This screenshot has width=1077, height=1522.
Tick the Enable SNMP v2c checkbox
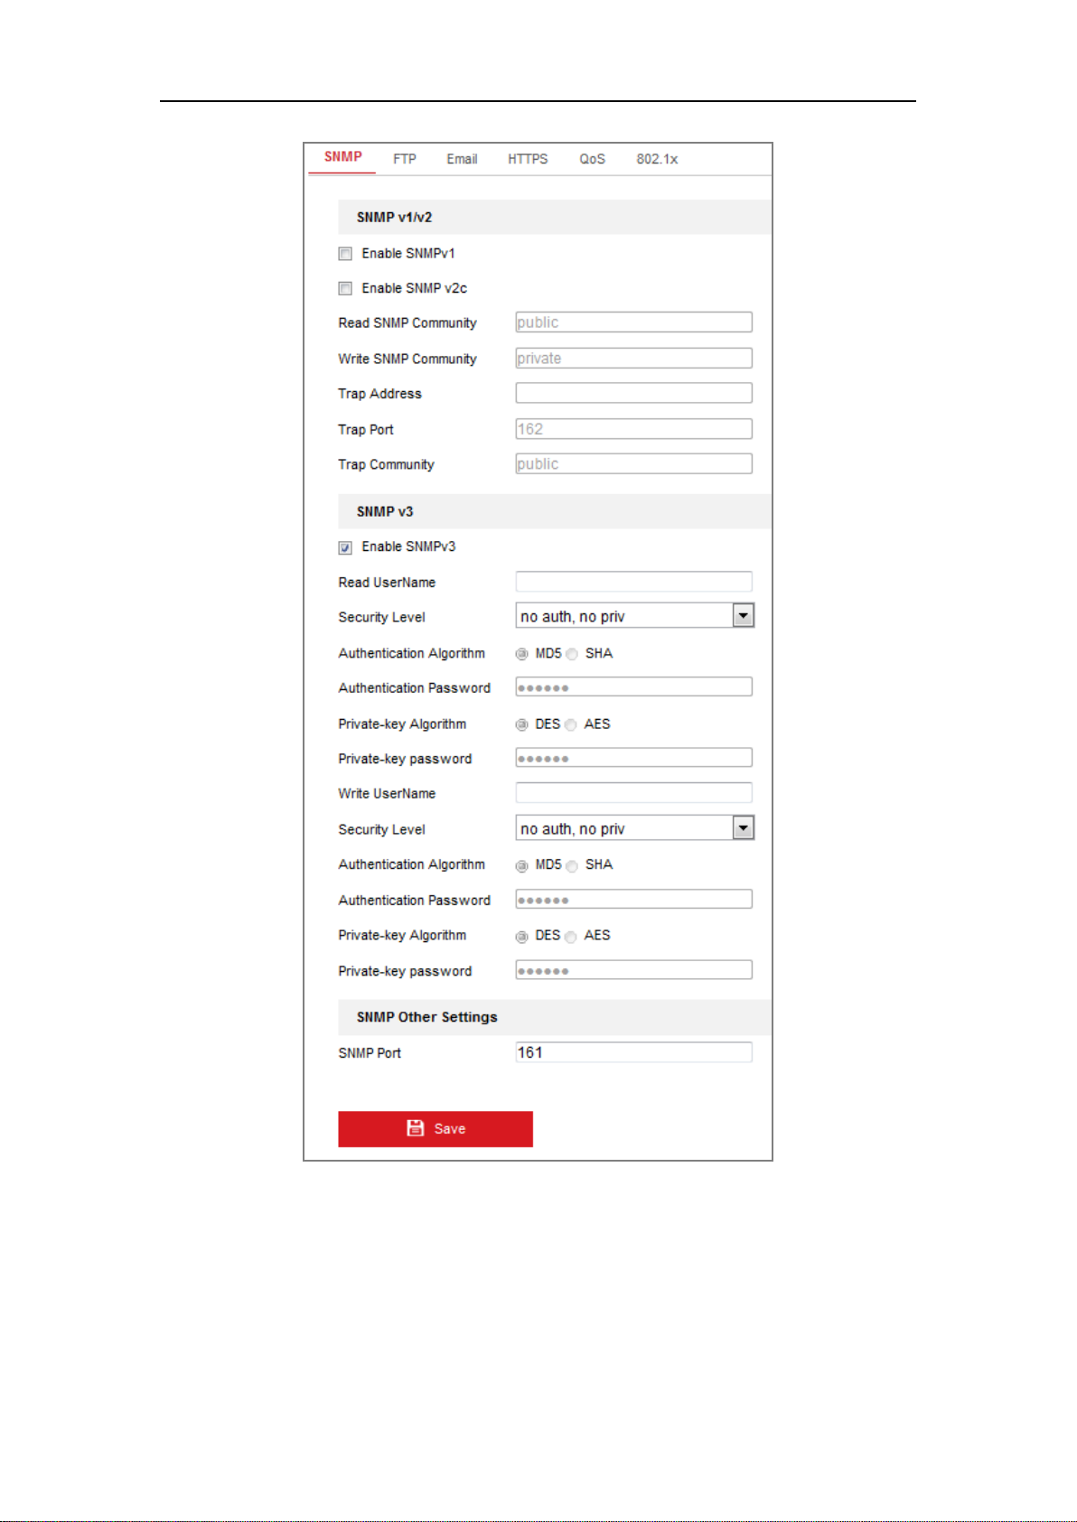345,289
